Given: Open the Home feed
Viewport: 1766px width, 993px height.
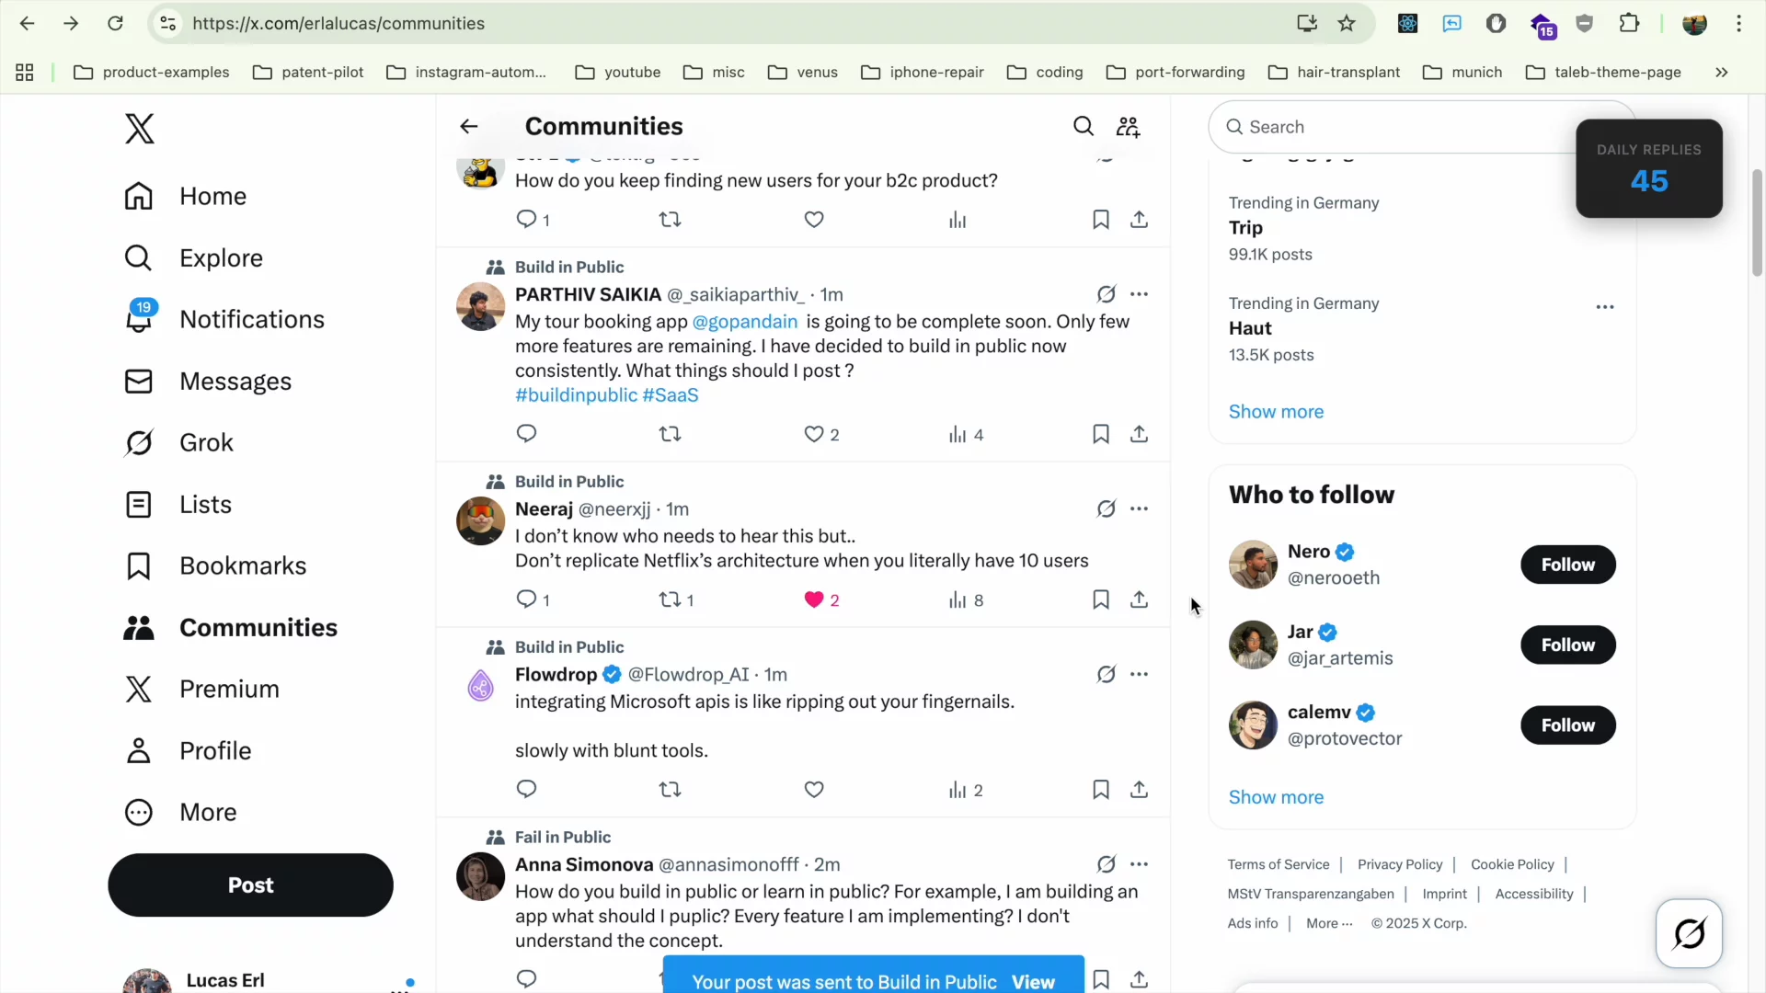Looking at the screenshot, I should tap(212, 196).
